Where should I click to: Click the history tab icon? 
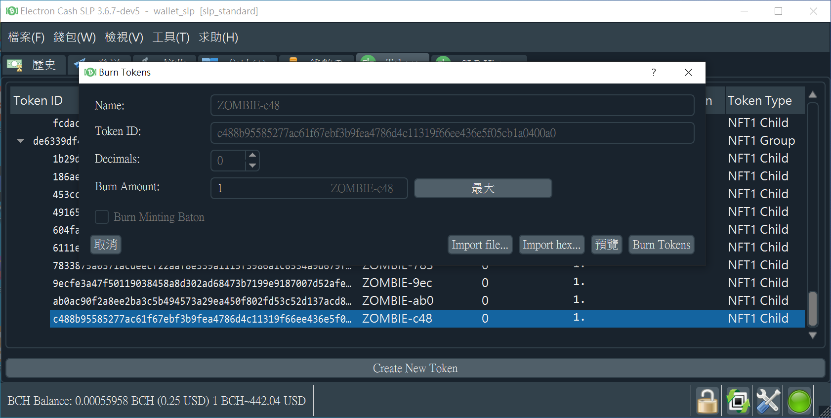14,65
